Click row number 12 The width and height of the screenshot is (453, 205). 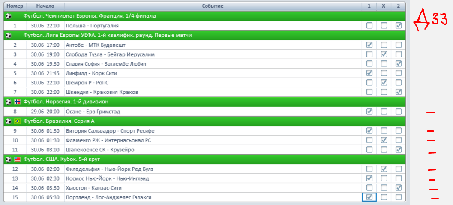[15, 169]
